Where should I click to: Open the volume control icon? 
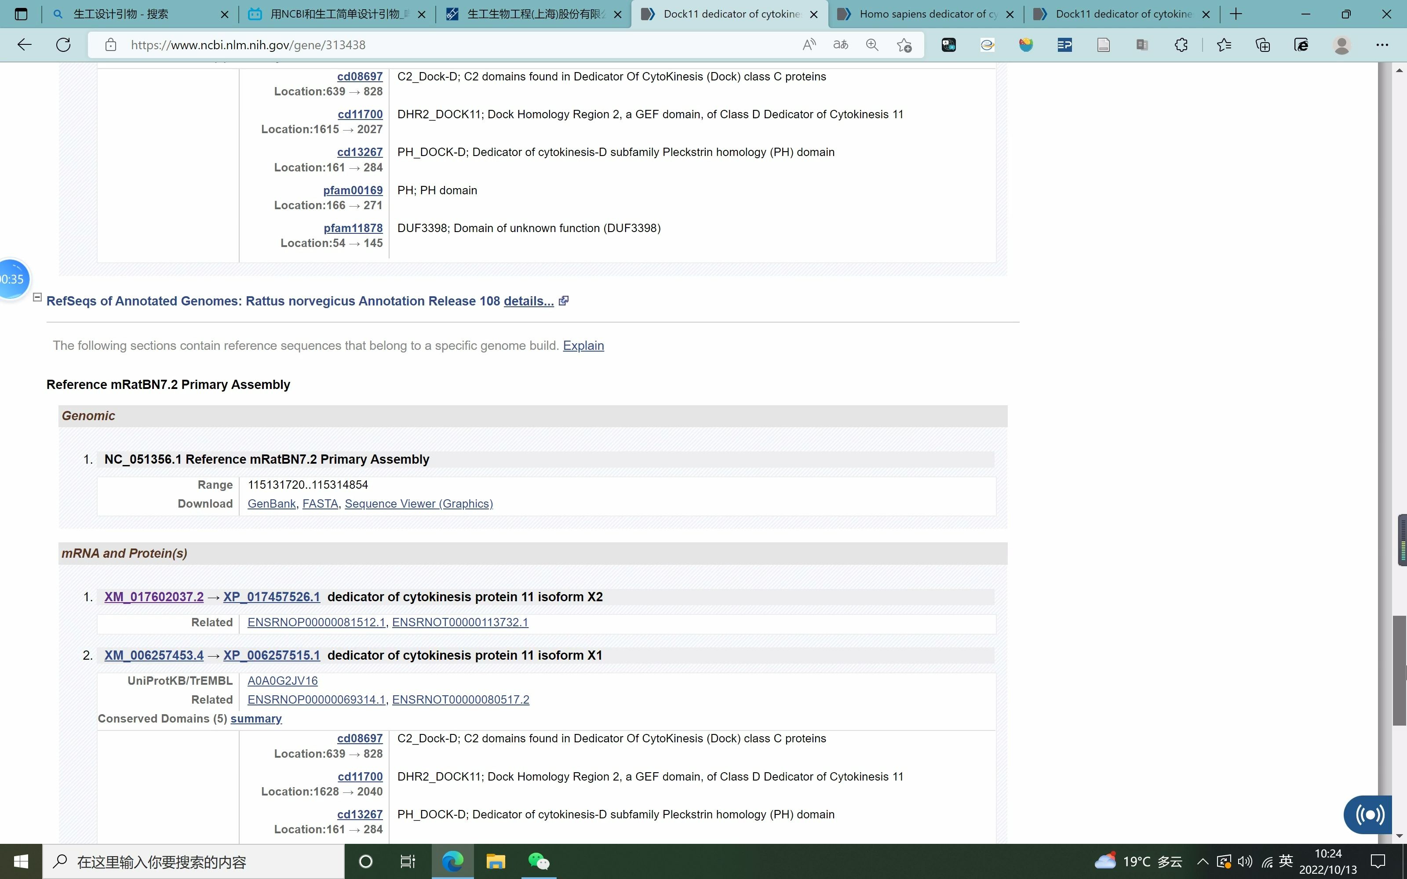(x=1245, y=861)
